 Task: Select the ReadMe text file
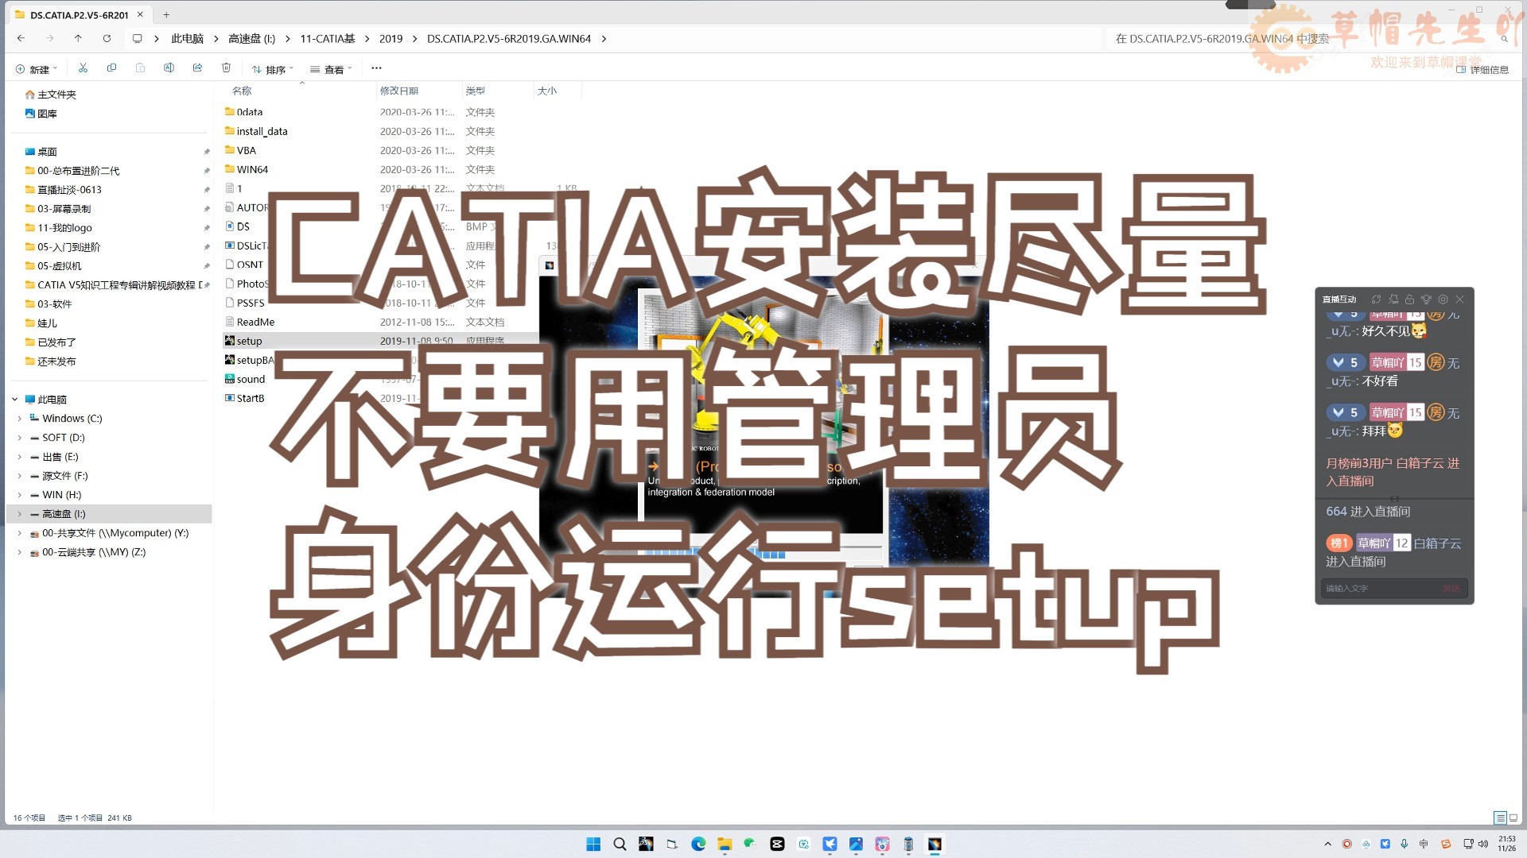[x=255, y=322]
